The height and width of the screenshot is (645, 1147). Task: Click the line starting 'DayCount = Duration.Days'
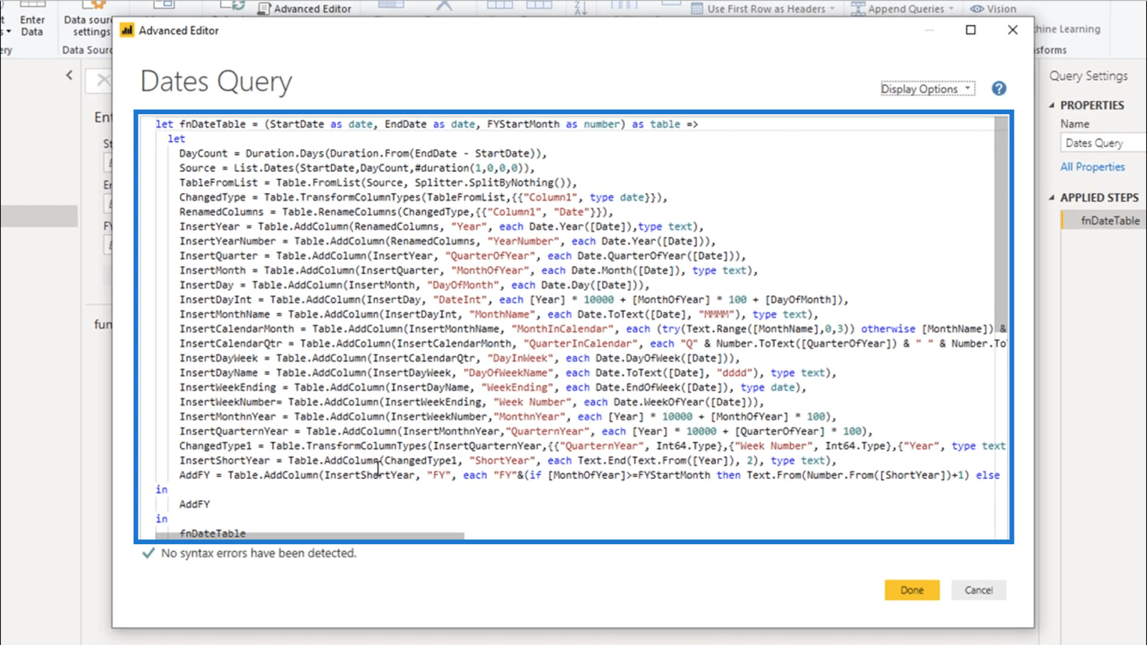(x=363, y=153)
